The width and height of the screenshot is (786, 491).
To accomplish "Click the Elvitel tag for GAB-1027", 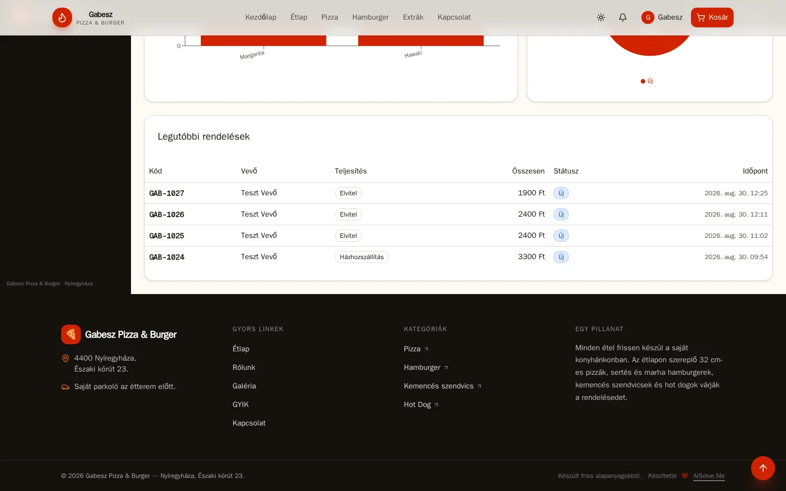I will pyautogui.click(x=348, y=193).
